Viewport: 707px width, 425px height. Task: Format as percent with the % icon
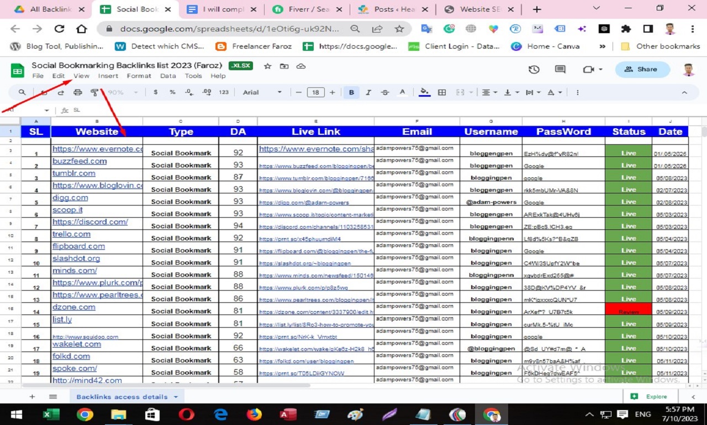coord(172,92)
